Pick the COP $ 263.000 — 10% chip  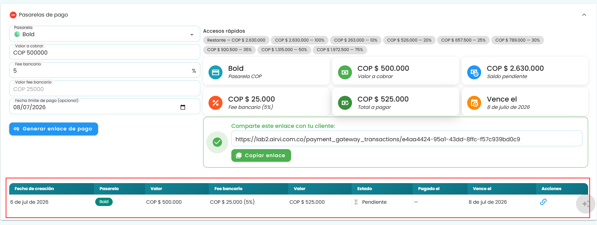pos(355,40)
